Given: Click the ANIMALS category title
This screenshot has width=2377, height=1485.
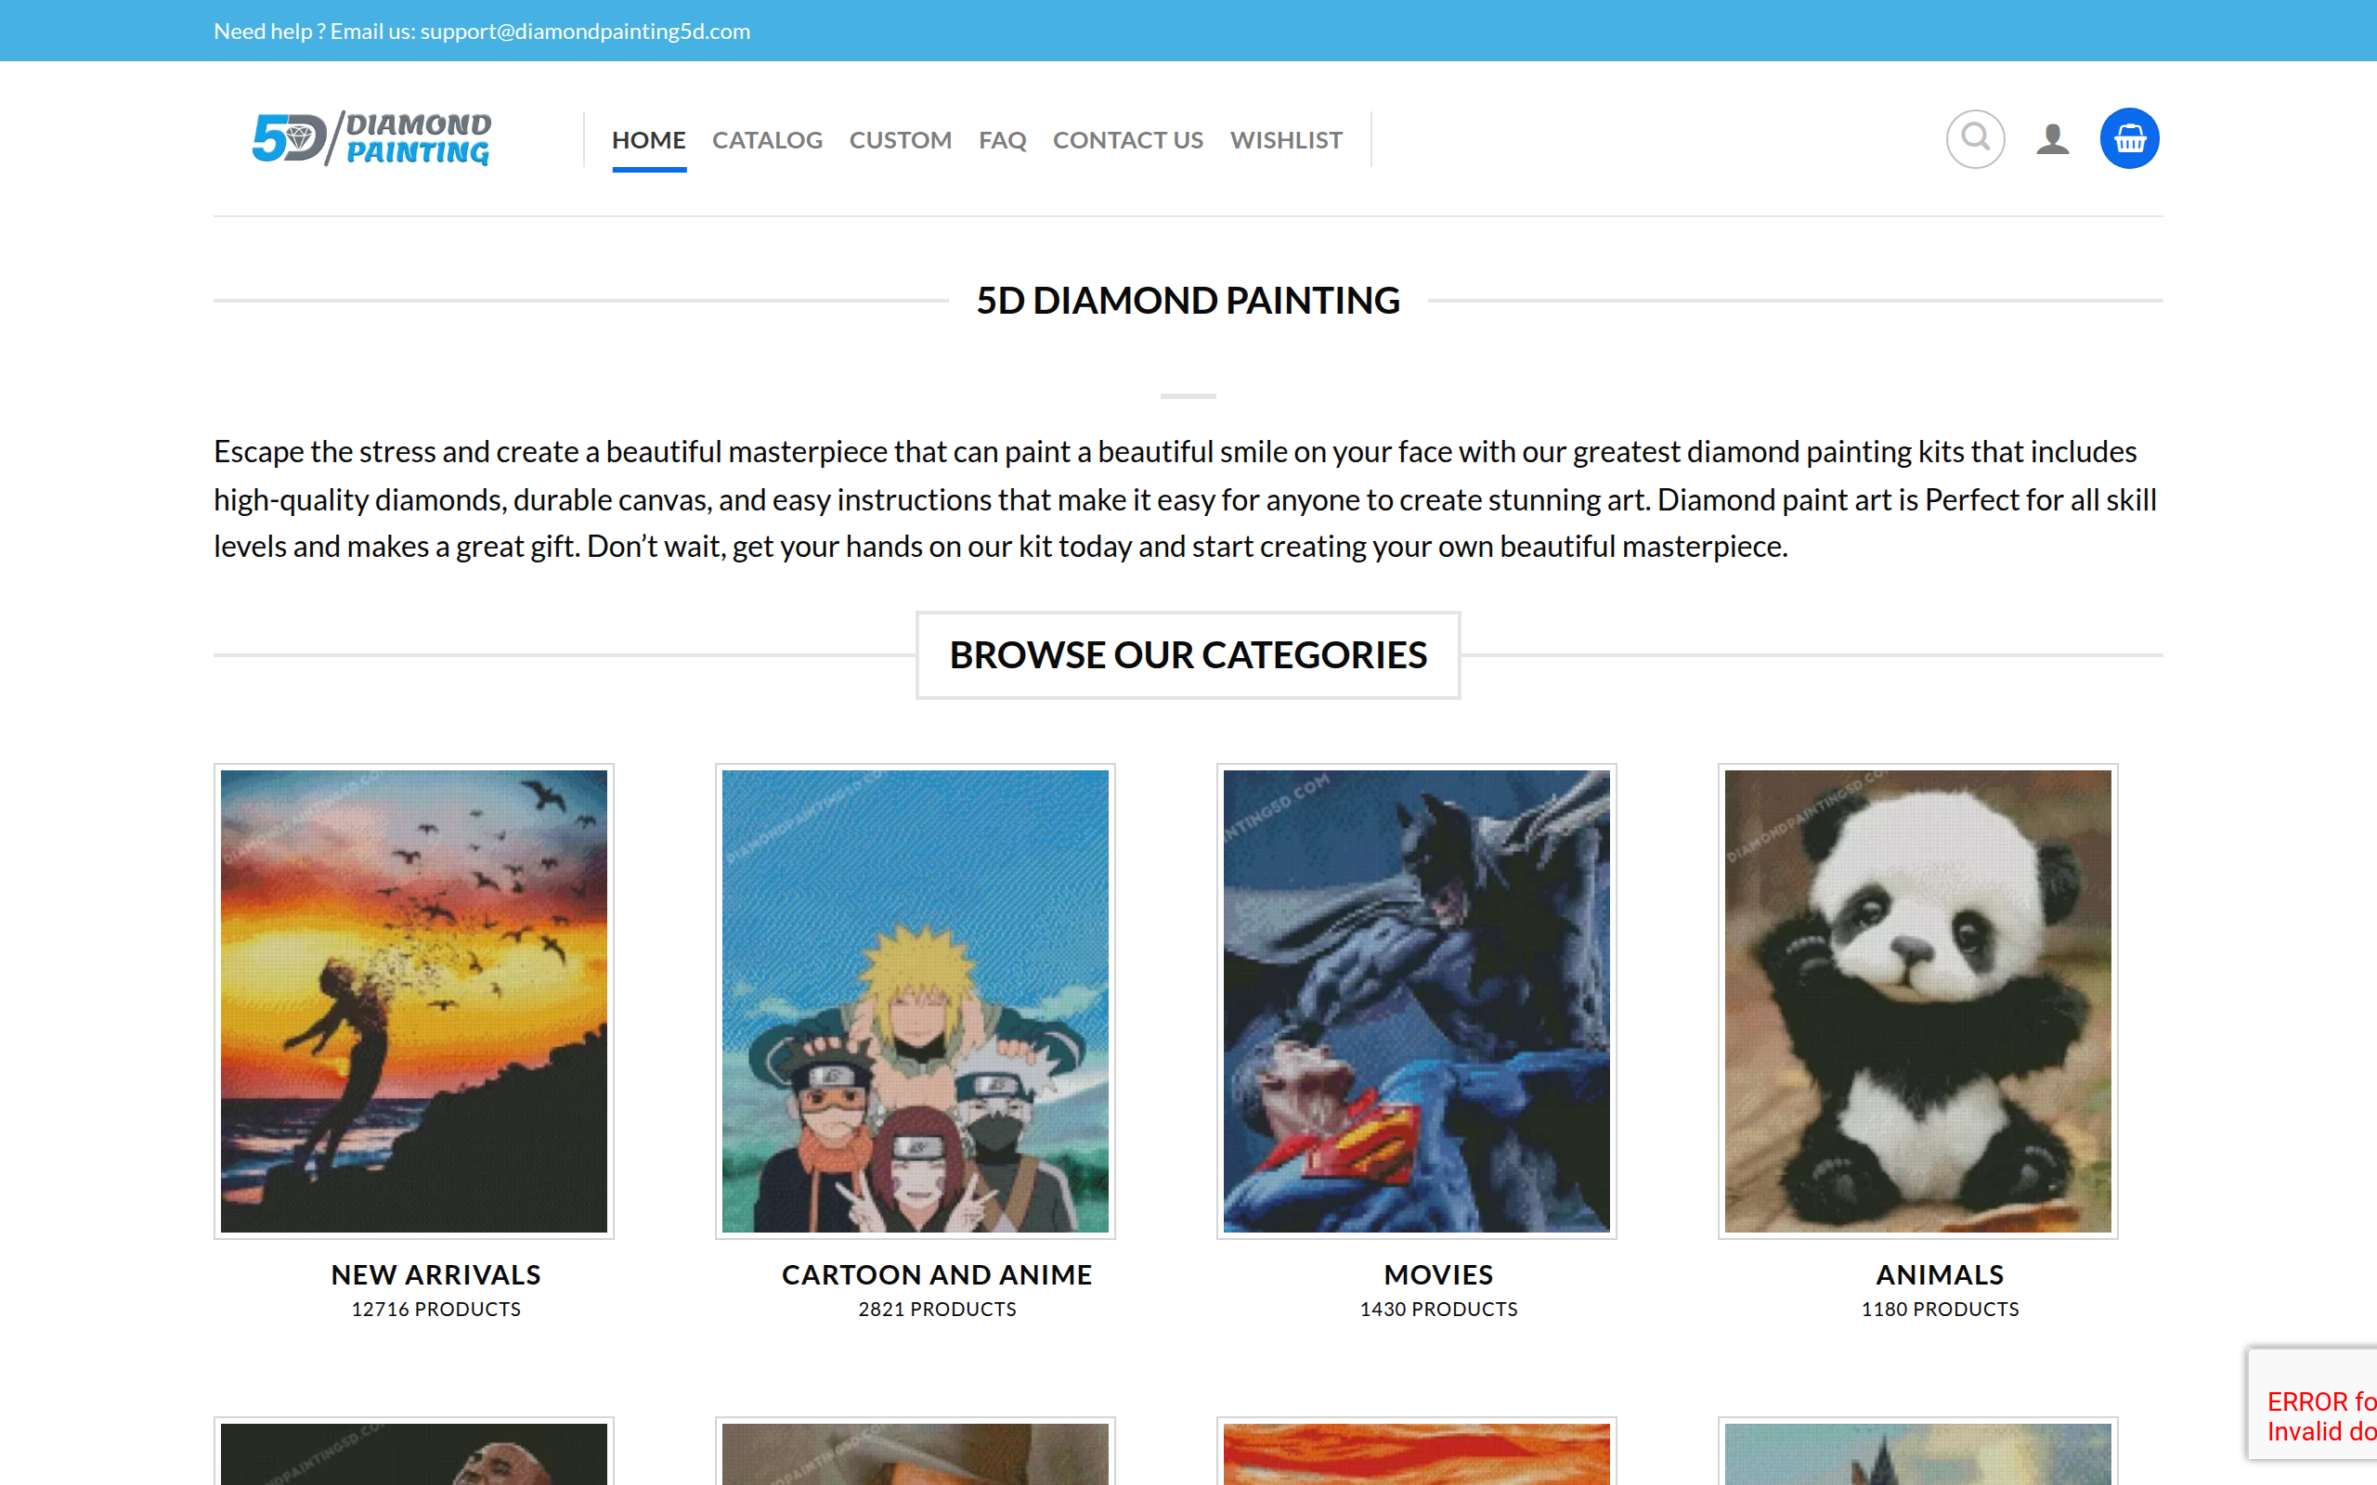Looking at the screenshot, I should tap(1940, 1273).
